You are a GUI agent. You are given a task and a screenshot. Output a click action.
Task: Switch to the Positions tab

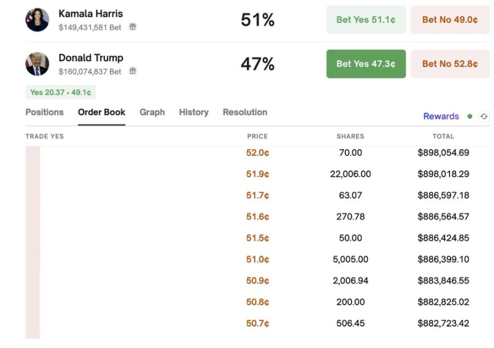45,112
